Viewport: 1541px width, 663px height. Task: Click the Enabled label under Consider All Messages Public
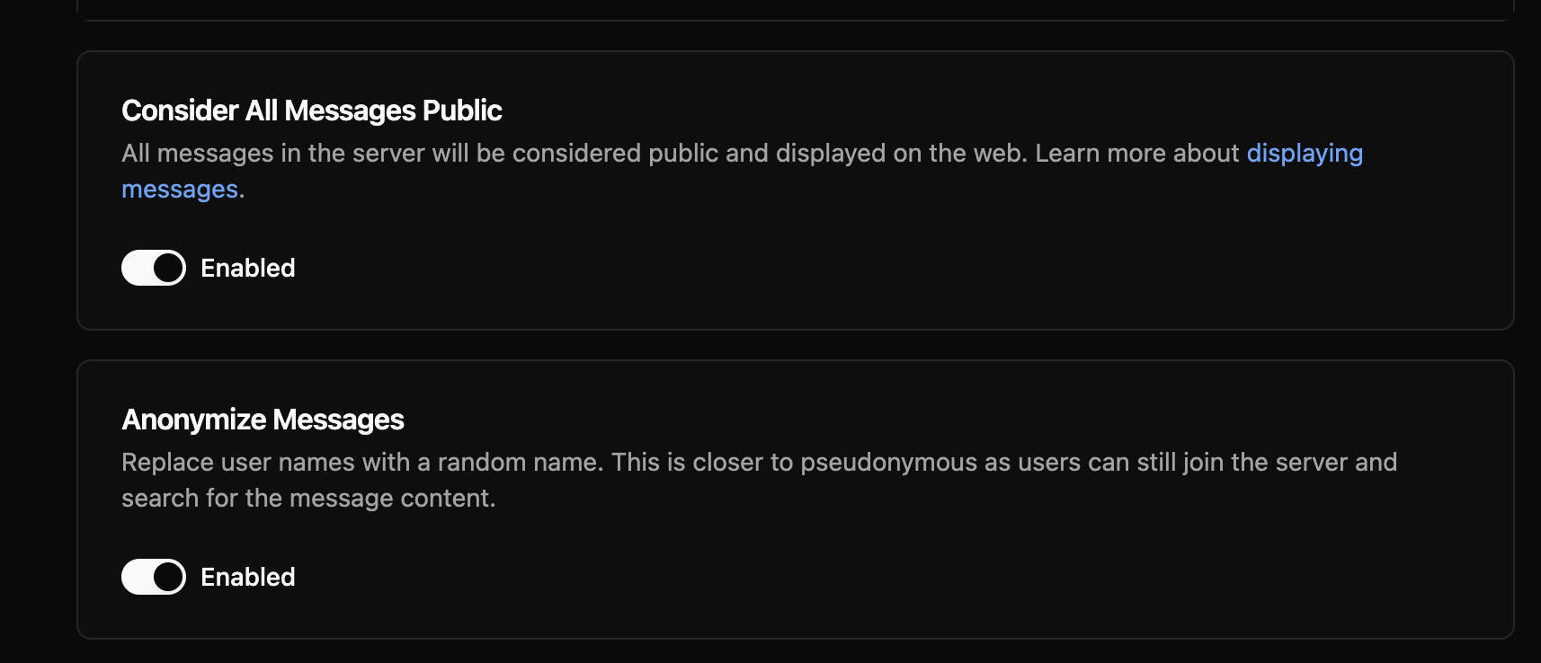point(247,268)
